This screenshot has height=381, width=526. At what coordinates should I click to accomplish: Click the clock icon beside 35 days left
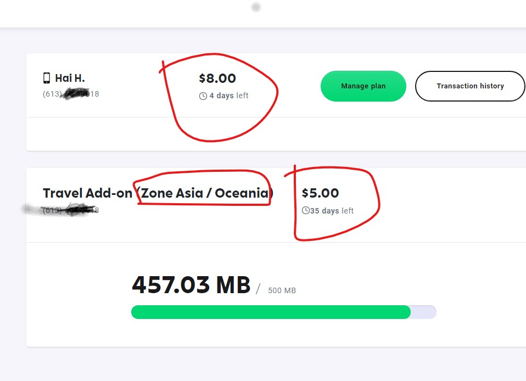click(306, 211)
